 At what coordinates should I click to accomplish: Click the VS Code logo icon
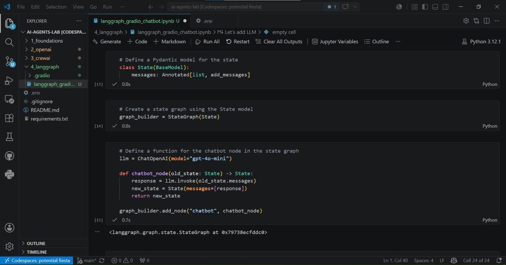(x=7, y=7)
